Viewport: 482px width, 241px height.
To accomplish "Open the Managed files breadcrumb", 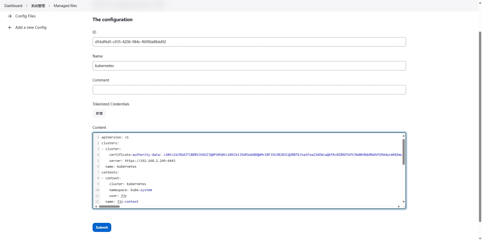I will click(x=65, y=6).
